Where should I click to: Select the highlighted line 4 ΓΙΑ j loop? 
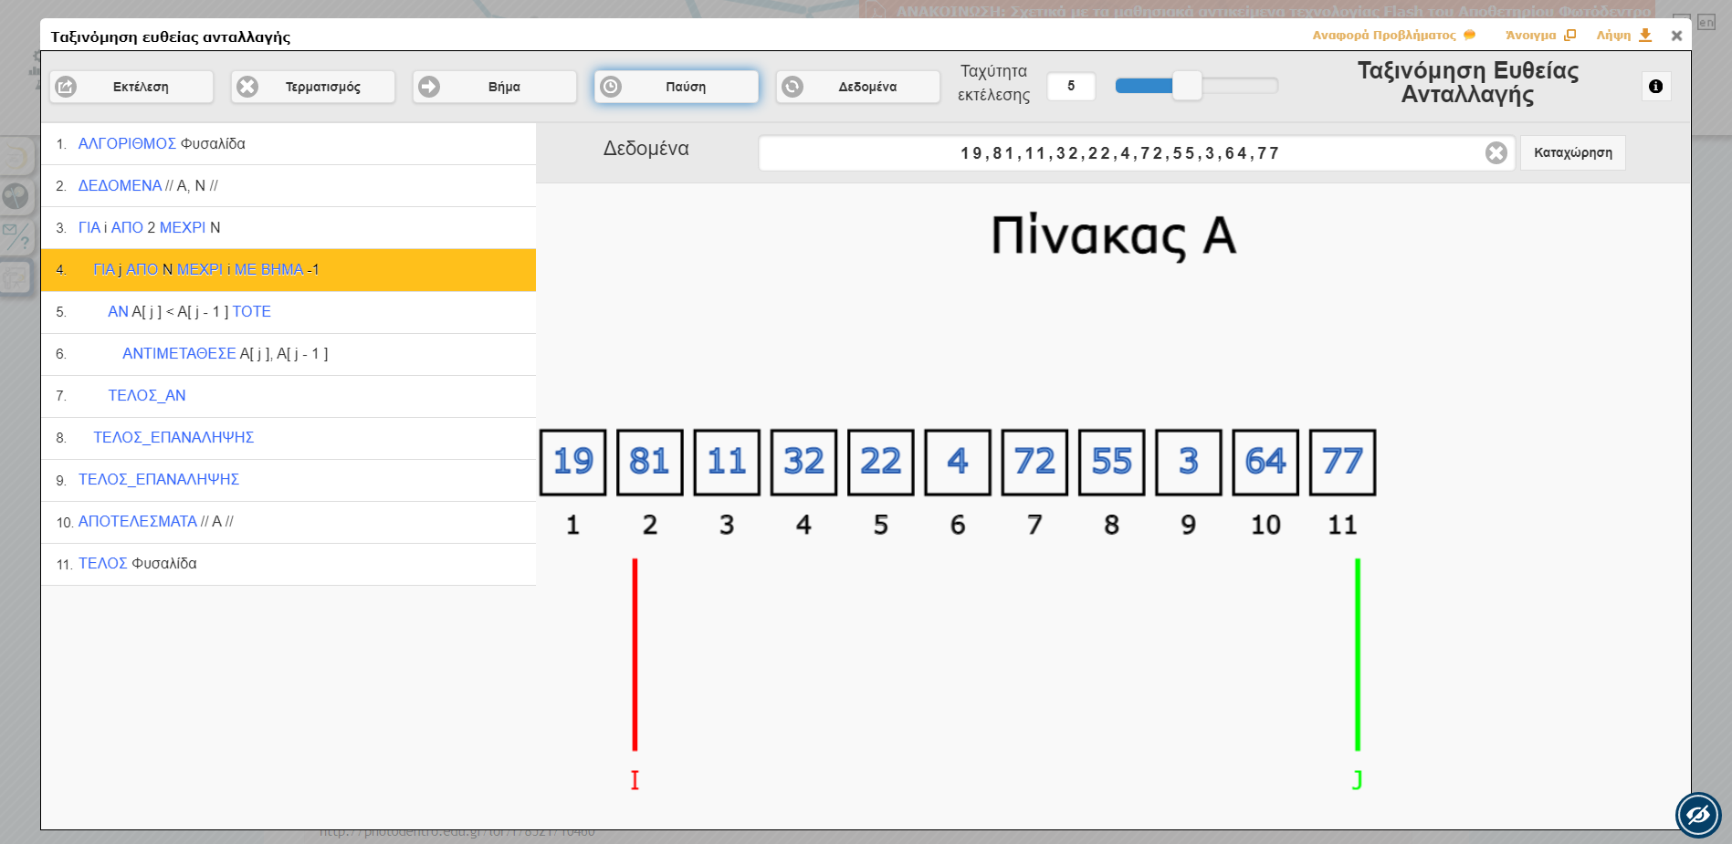tap(289, 270)
